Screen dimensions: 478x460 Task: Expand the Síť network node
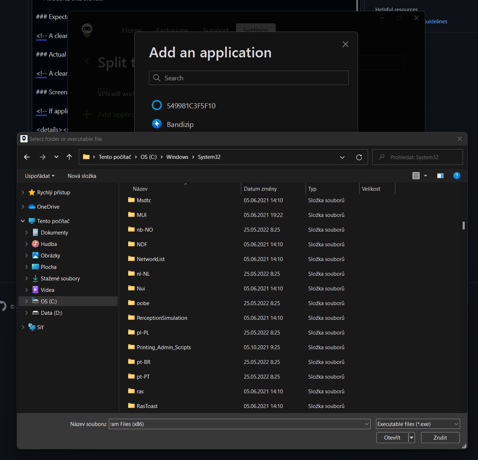pyautogui.click(x=23, y=327)
